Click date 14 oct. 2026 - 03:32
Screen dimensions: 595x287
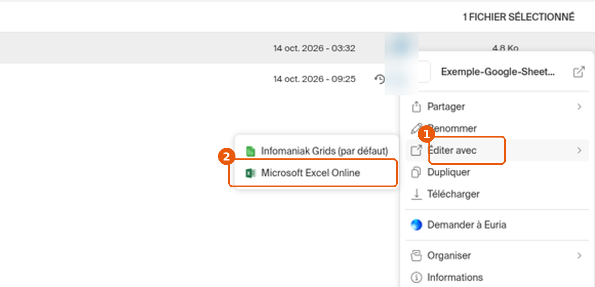pos(314,48)
